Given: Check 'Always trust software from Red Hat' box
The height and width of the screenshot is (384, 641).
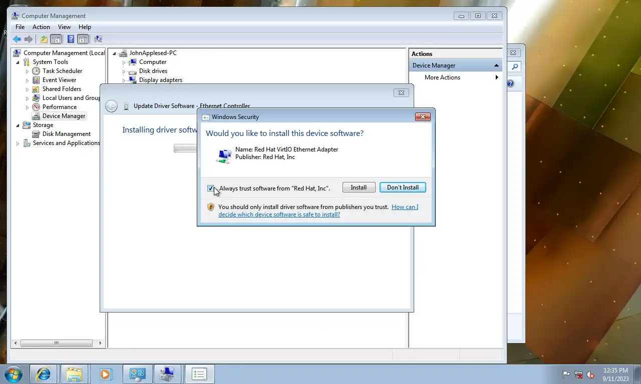Looking at the screenshot, I should pyautogui.click(x=210, y=188).
